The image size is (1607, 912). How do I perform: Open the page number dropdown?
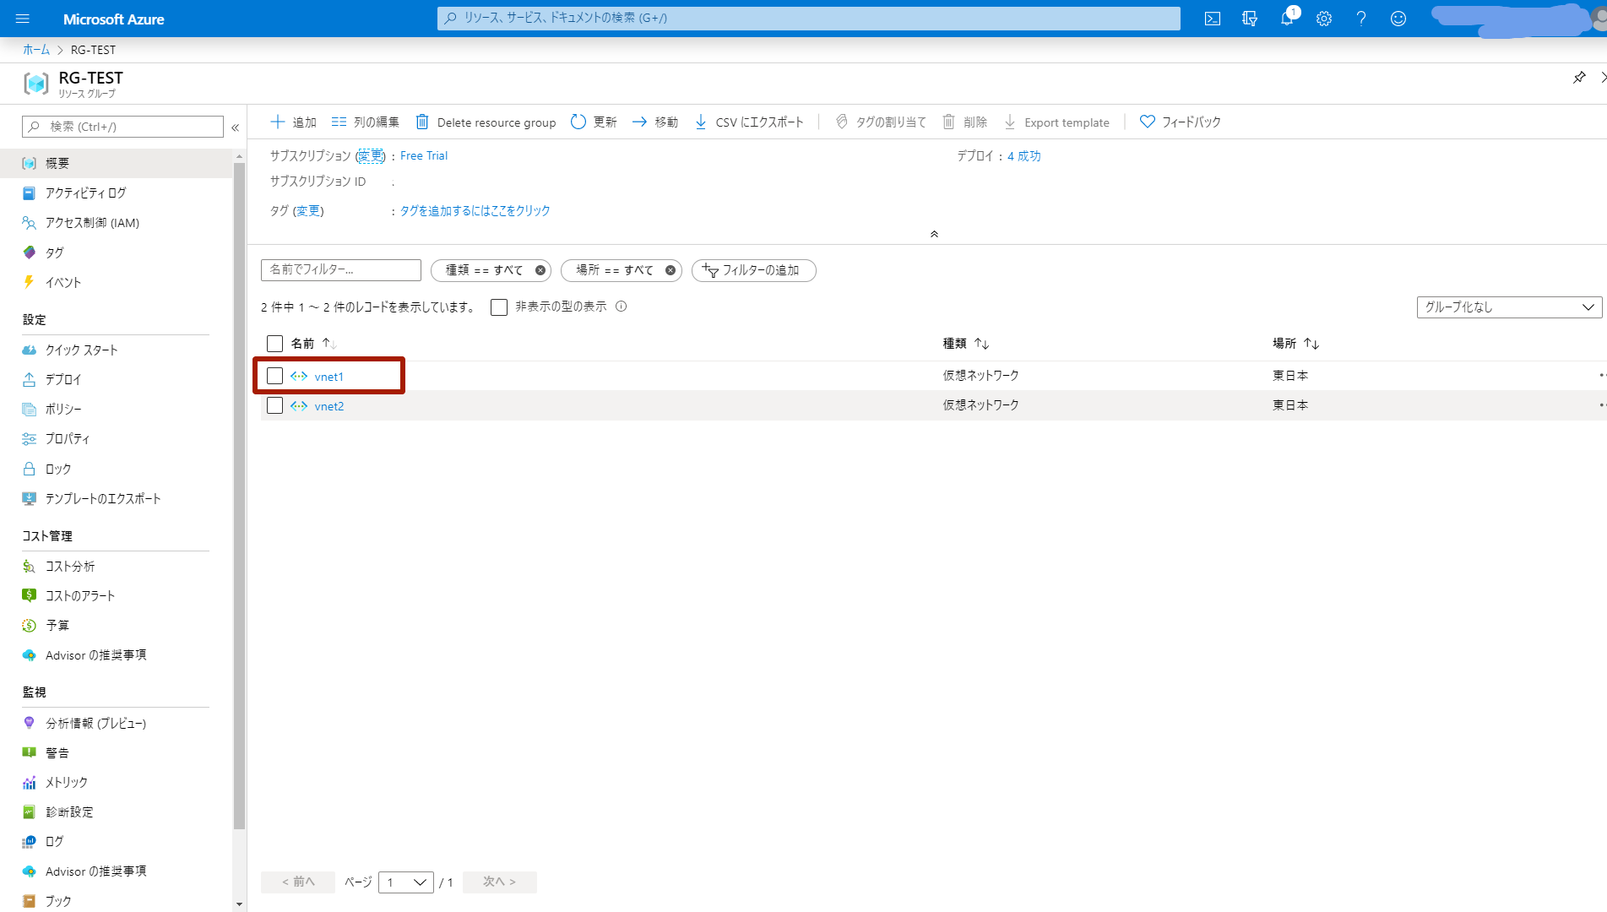pos(406,882)
